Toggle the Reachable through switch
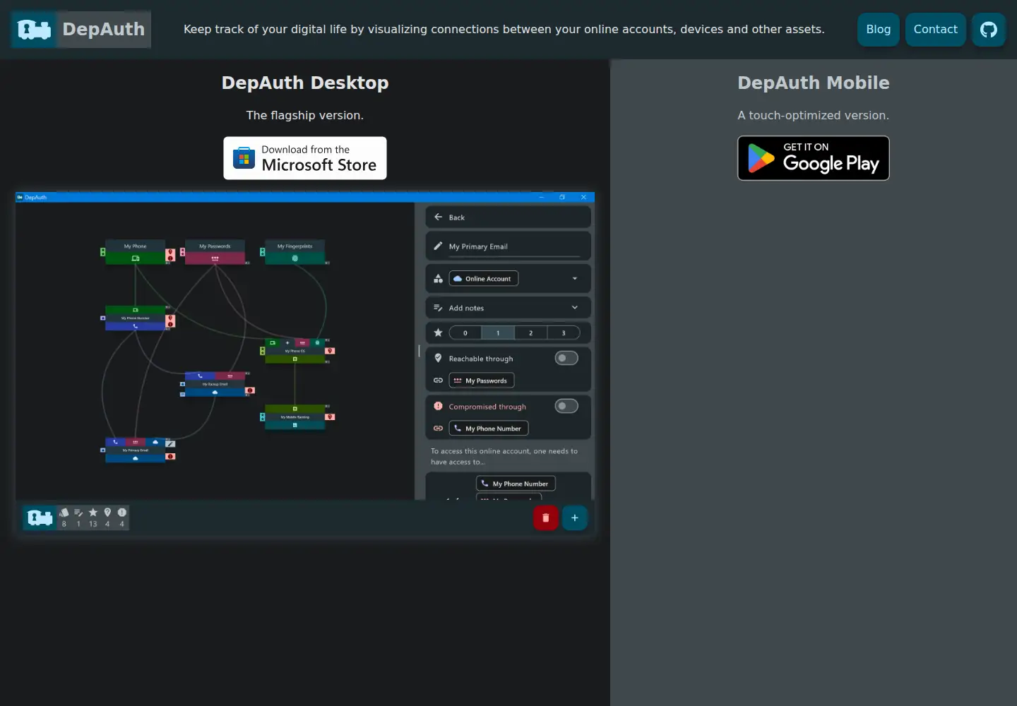 [x=566, y=358]
